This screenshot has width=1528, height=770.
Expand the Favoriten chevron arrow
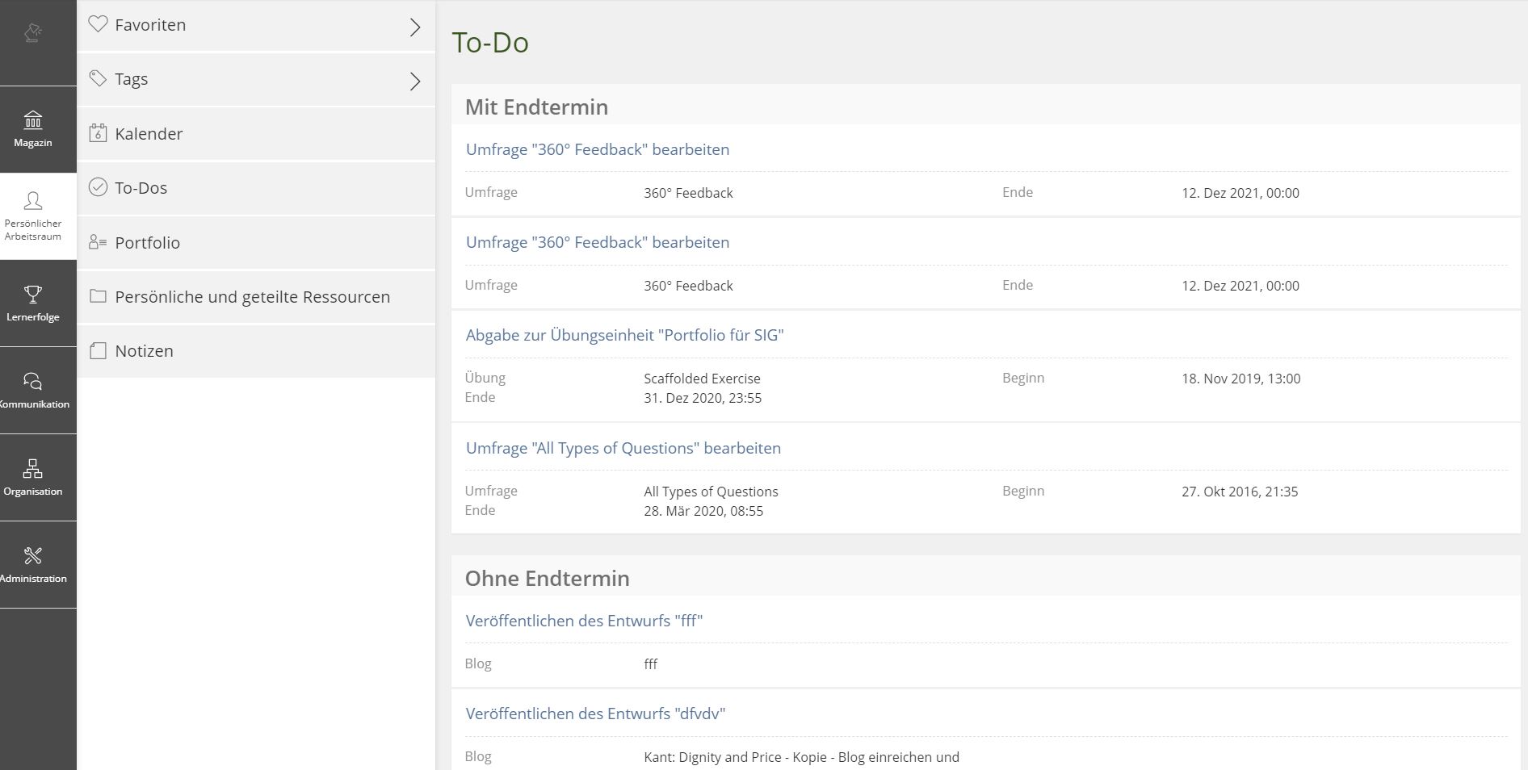414,27
